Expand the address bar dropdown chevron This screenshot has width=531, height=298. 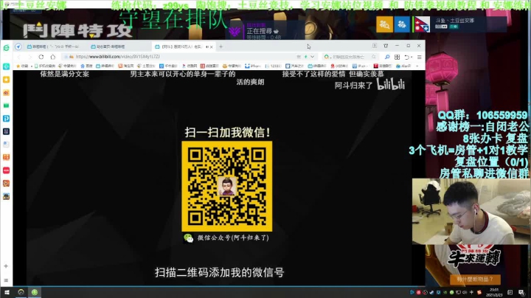point(312,57)
